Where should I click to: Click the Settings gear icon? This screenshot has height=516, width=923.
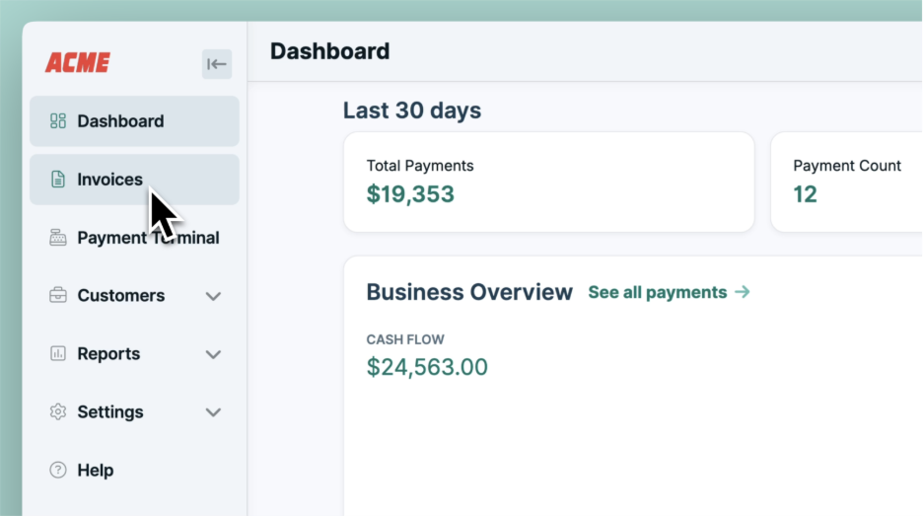(x=57, y=411)
